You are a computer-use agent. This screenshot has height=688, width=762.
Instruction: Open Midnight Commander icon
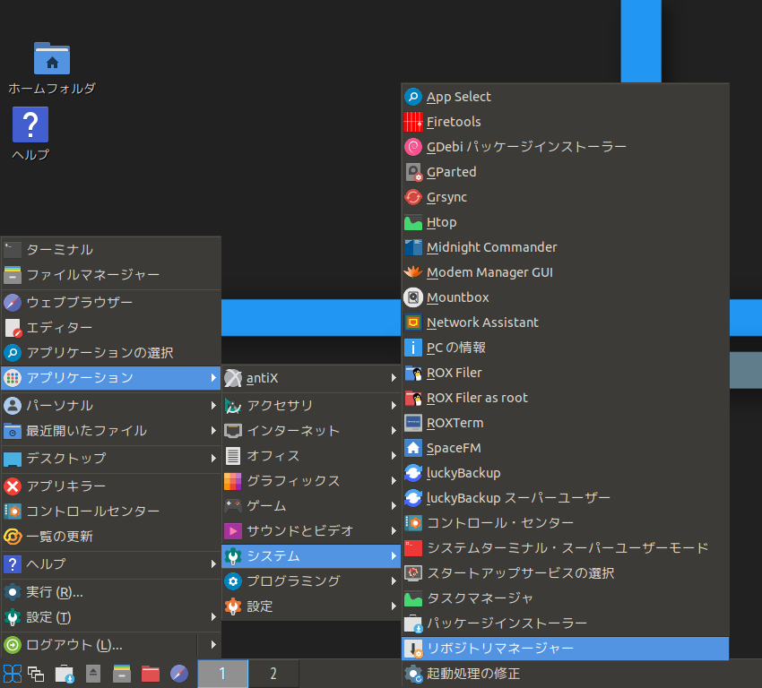413,247
